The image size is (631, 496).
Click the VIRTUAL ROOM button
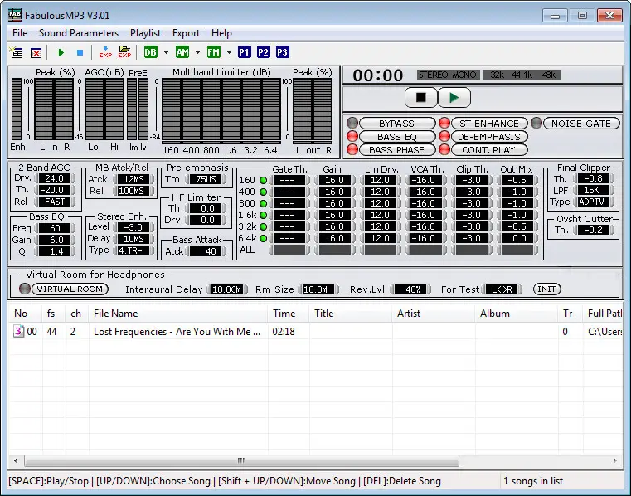pyautogui.click(x=70, y=289)
